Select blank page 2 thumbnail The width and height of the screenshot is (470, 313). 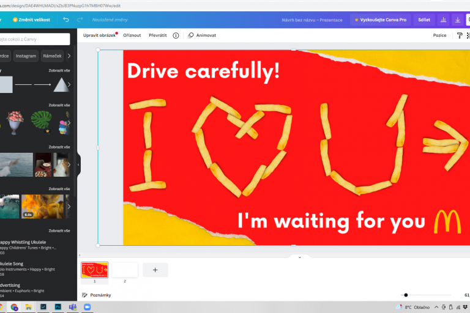pos(125,270)
